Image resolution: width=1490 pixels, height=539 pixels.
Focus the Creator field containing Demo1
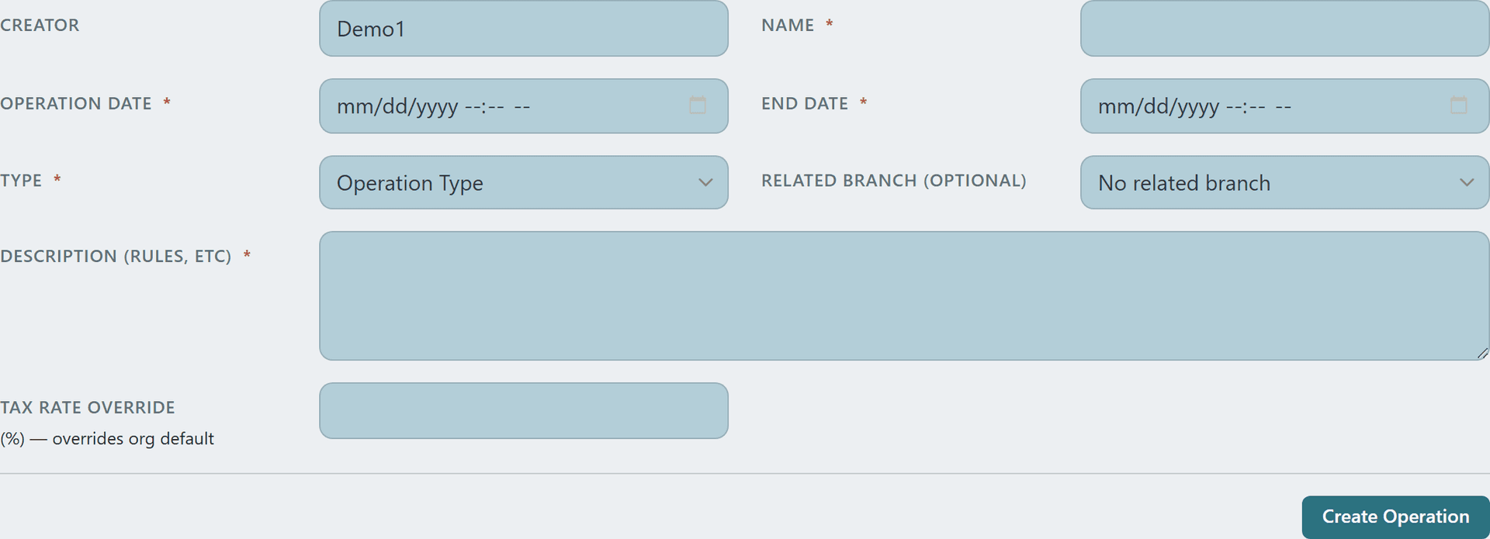coord(524,28)
